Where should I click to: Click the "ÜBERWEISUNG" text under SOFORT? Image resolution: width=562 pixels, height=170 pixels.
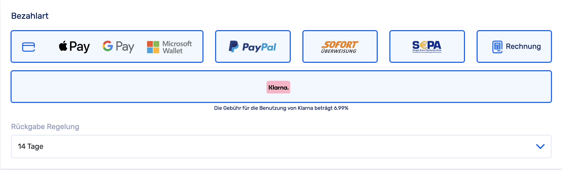point(338,51)
